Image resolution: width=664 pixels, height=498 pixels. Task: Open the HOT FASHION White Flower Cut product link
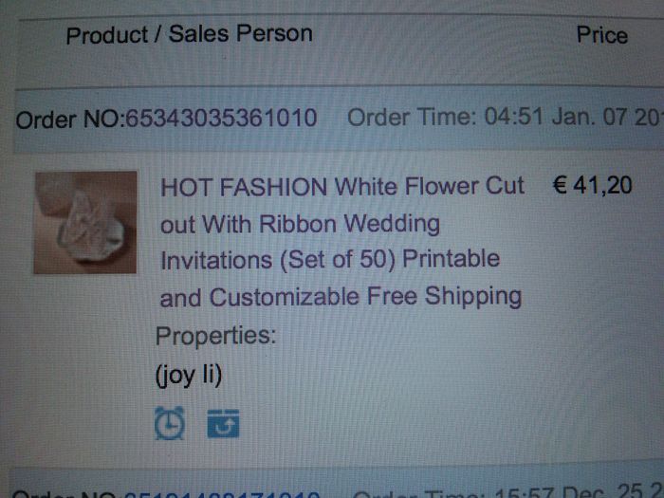[342, 186]
